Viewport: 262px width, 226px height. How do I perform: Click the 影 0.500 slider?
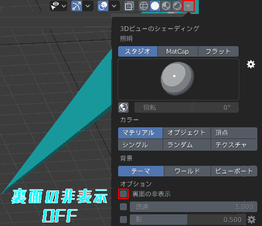coord(188,220)
